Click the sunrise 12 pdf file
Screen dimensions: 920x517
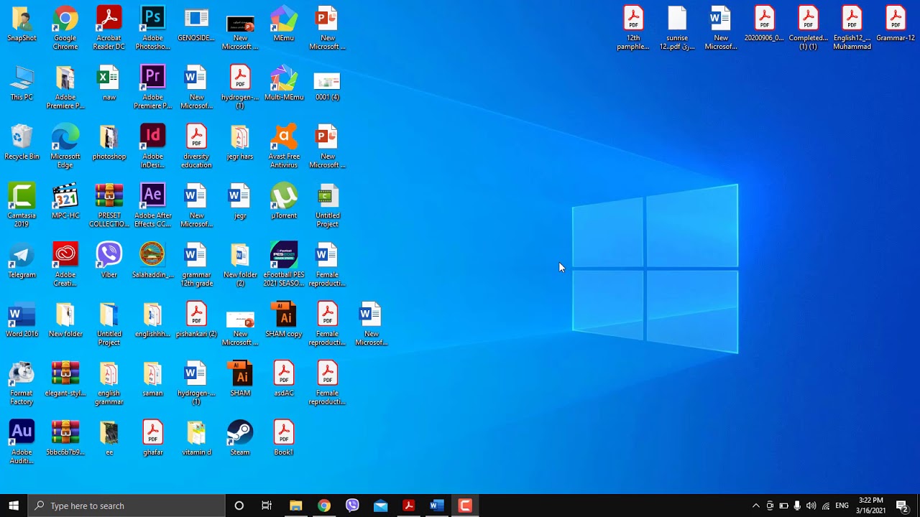tap(677, 28)
